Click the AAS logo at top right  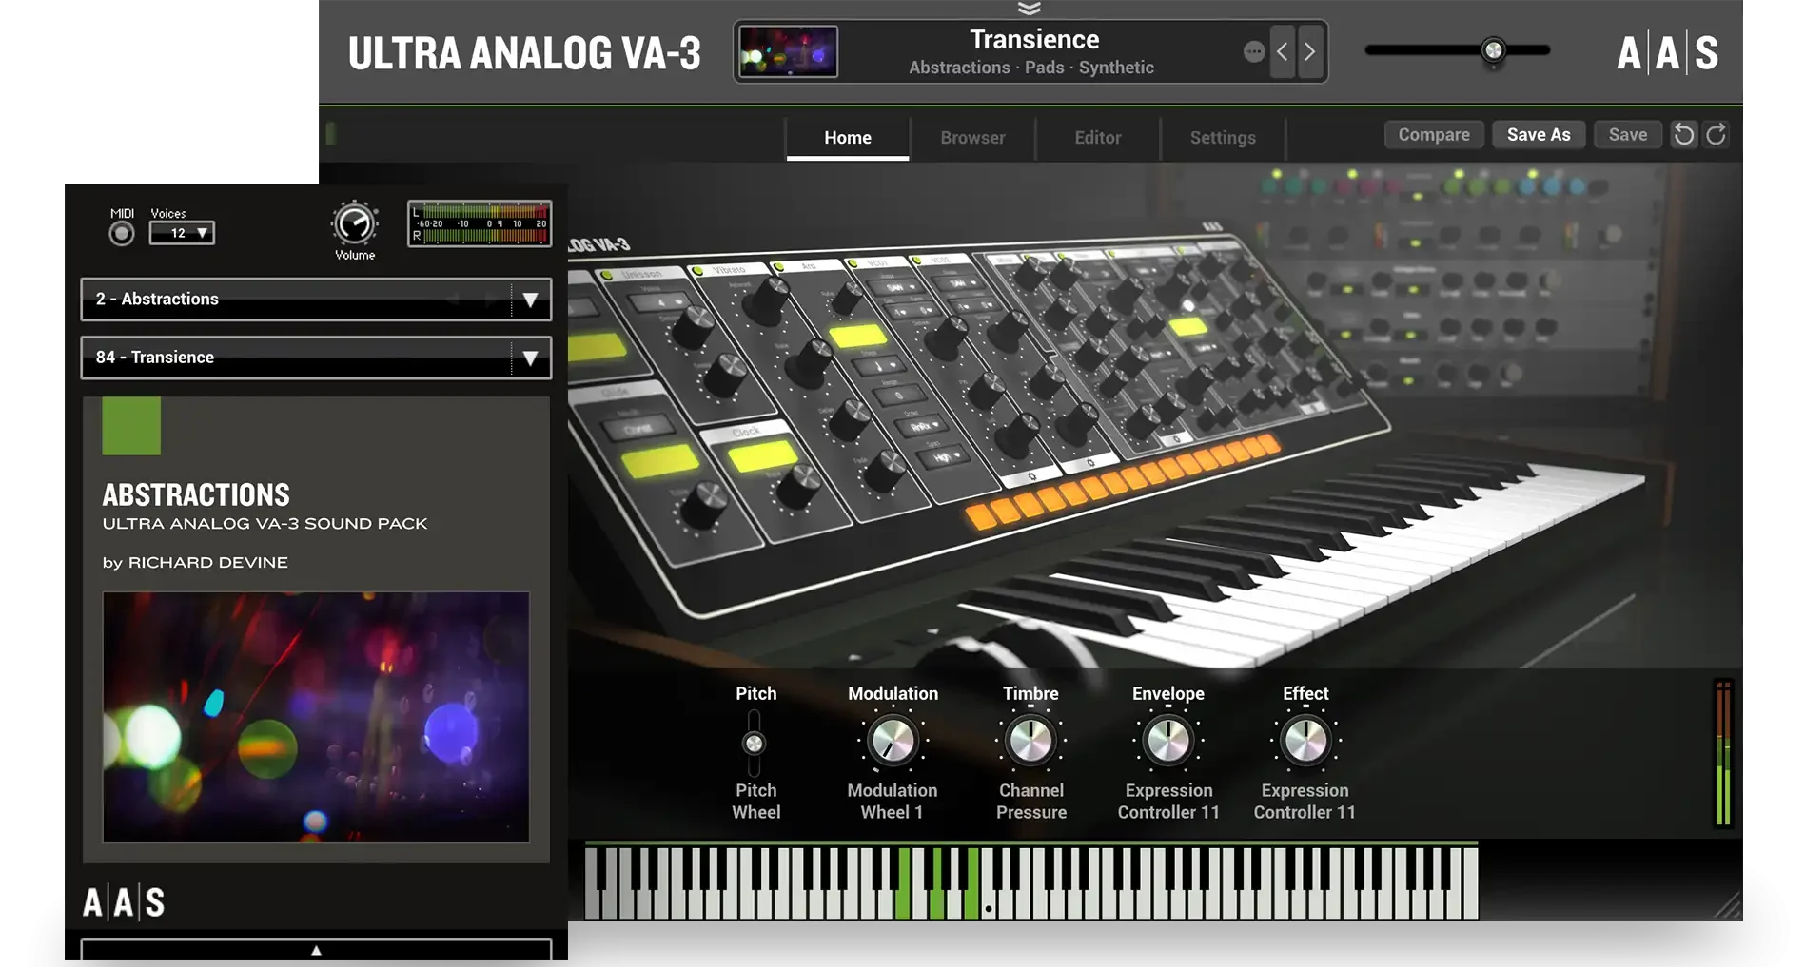1666,53
